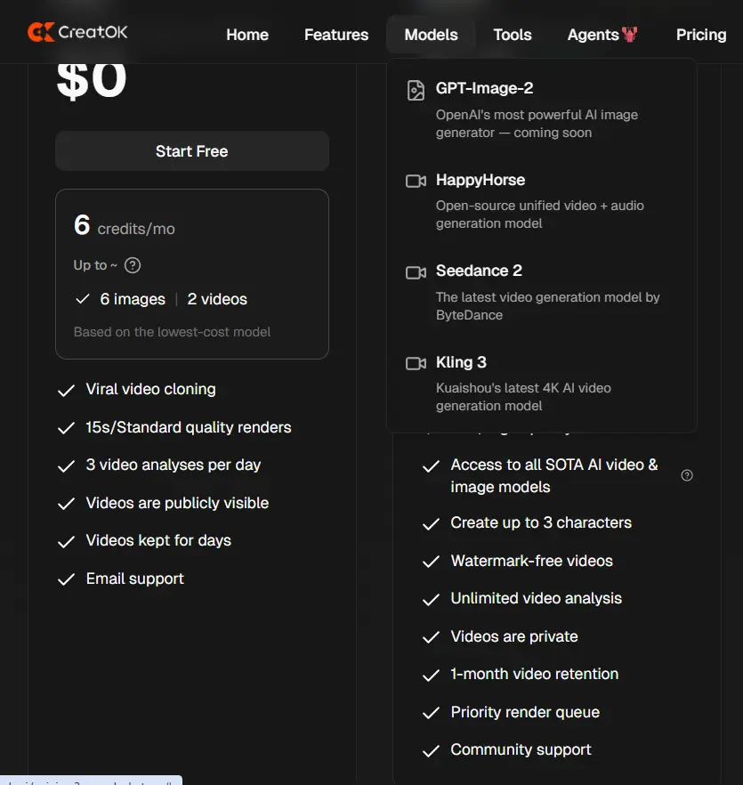This screenshot has width=743, height=785.
Task: Click the Start Free button
Action: (192, 151)
